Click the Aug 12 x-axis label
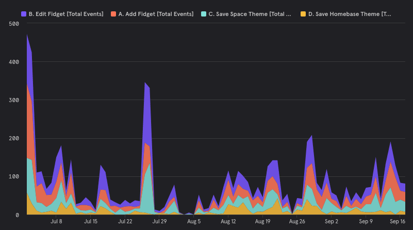Viewport: 413px width, 230px height. click(228, 221)
